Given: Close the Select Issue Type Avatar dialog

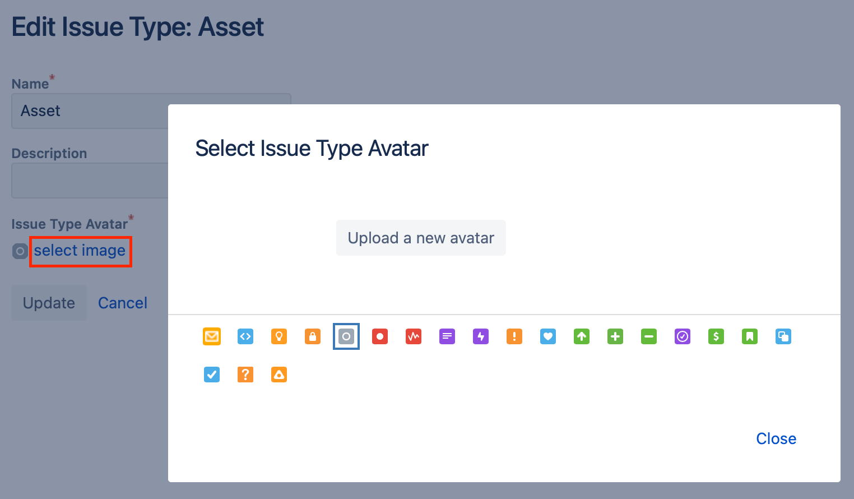Looking at the screenshot, I should (x=776, y=438).
